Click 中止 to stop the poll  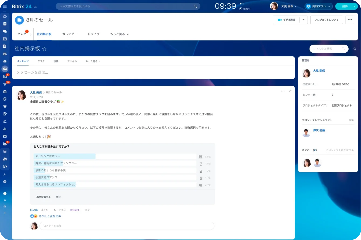pos(58,197)
